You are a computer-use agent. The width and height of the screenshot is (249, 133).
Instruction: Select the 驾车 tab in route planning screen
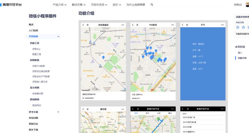point(136,113)
